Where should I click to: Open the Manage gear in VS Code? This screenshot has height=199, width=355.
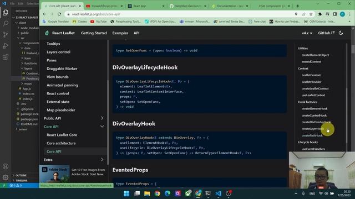6,177
